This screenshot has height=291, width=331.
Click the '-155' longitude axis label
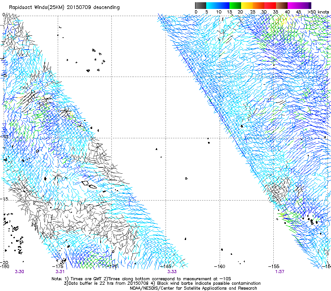click(275, 266)
